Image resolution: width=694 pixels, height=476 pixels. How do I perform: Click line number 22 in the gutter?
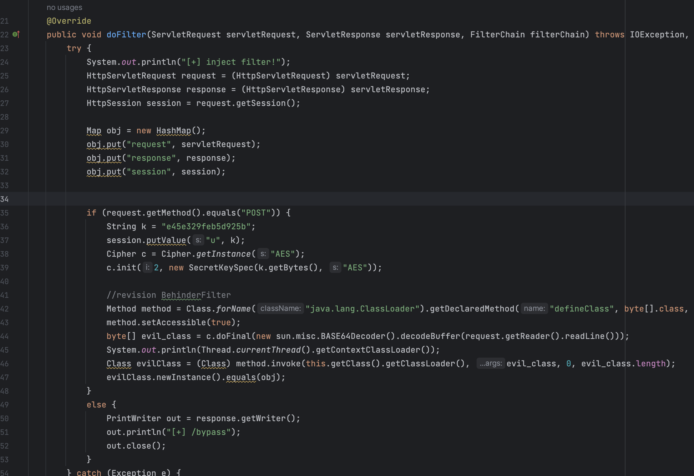pyautogui.click(x=4, y=35)
